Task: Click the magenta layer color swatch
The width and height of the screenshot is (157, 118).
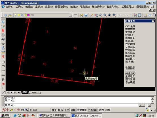Action: [x=28, y=15]
